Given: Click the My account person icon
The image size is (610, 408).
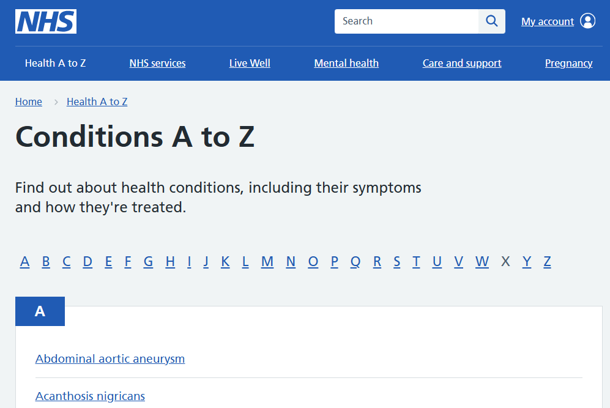Looking at the screenshot, I should tap(587, 20).
